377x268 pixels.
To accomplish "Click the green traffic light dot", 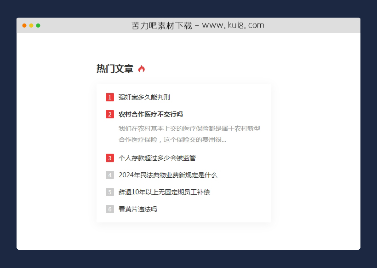I will [38, 26].
